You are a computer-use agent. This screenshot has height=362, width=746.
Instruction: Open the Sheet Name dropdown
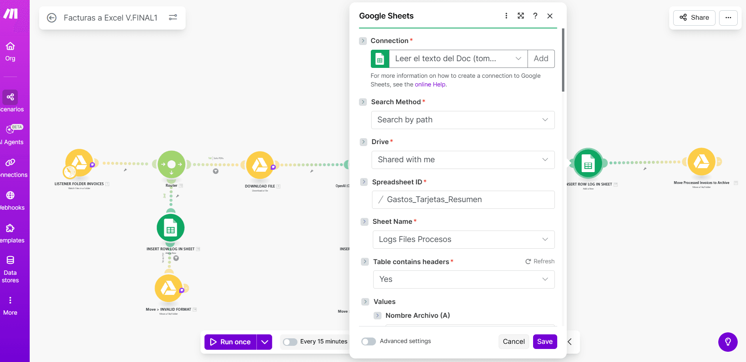[463, 240]
